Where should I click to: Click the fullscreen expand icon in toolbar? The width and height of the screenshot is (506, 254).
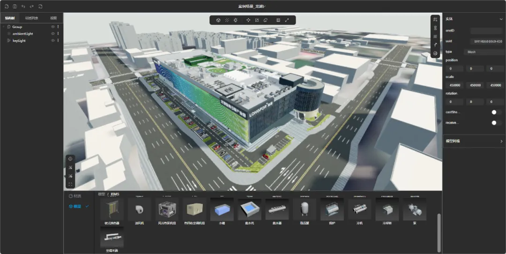coord(287,20)
